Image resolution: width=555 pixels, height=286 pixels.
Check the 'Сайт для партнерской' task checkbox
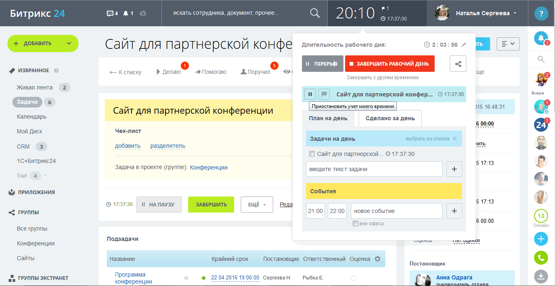(x=312, y=154)
